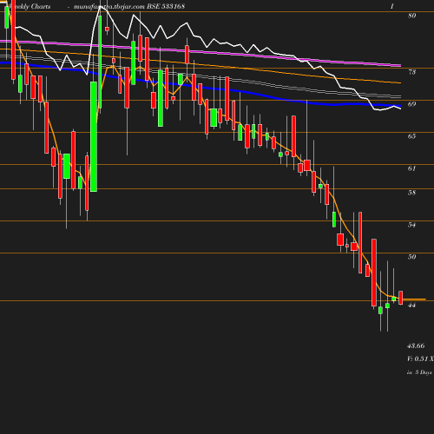Click the munafasutra website label

109,7
